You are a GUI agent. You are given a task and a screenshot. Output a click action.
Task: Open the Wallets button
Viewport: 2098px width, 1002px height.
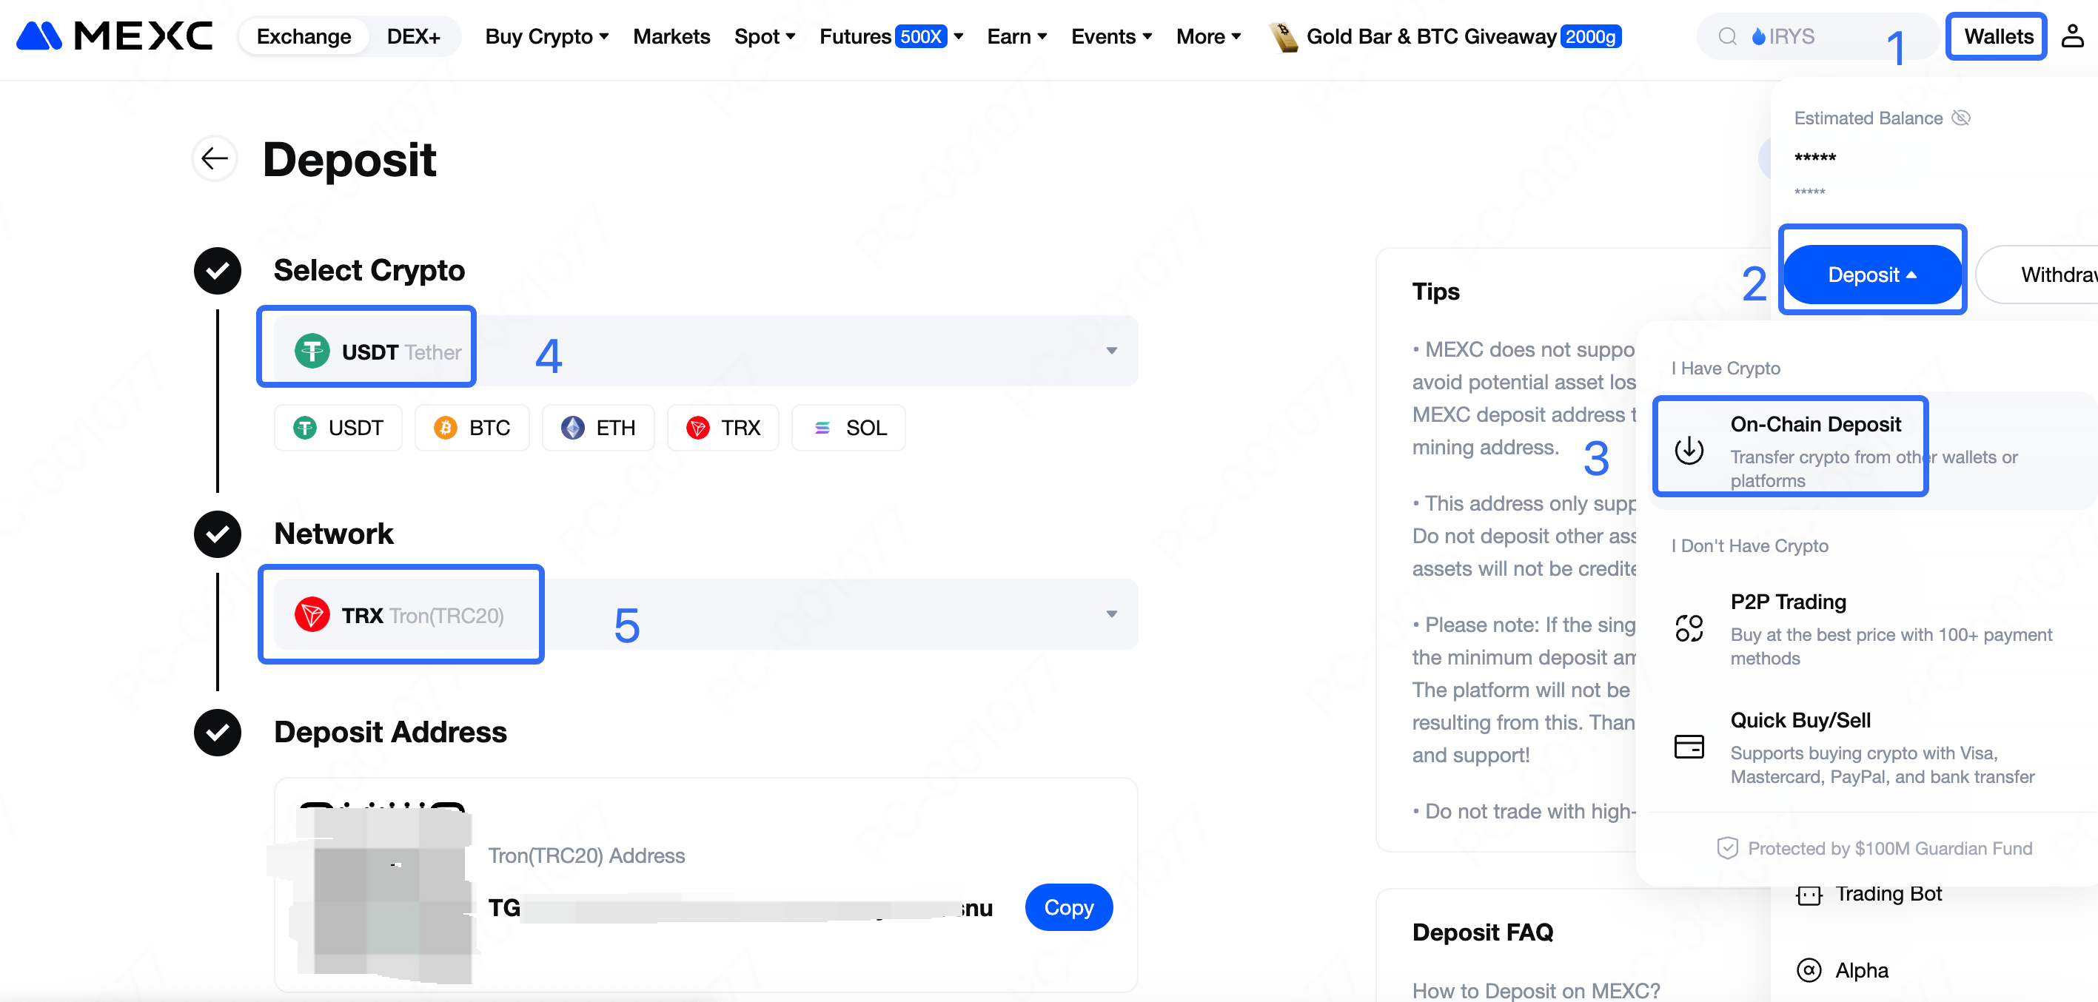click(1997, 36)
